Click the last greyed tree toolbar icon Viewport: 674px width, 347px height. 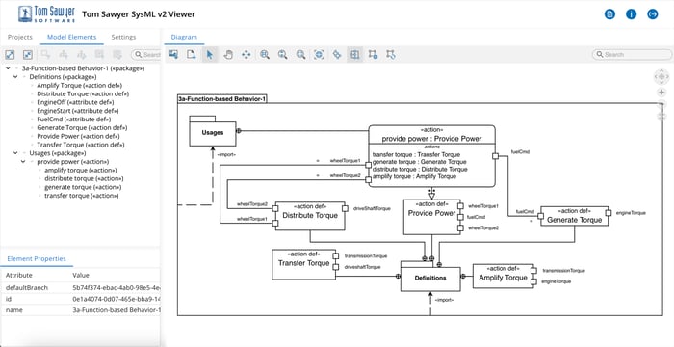117,55
